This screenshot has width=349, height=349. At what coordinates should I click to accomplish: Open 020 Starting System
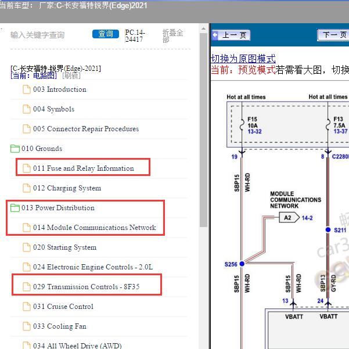[65, 247]
